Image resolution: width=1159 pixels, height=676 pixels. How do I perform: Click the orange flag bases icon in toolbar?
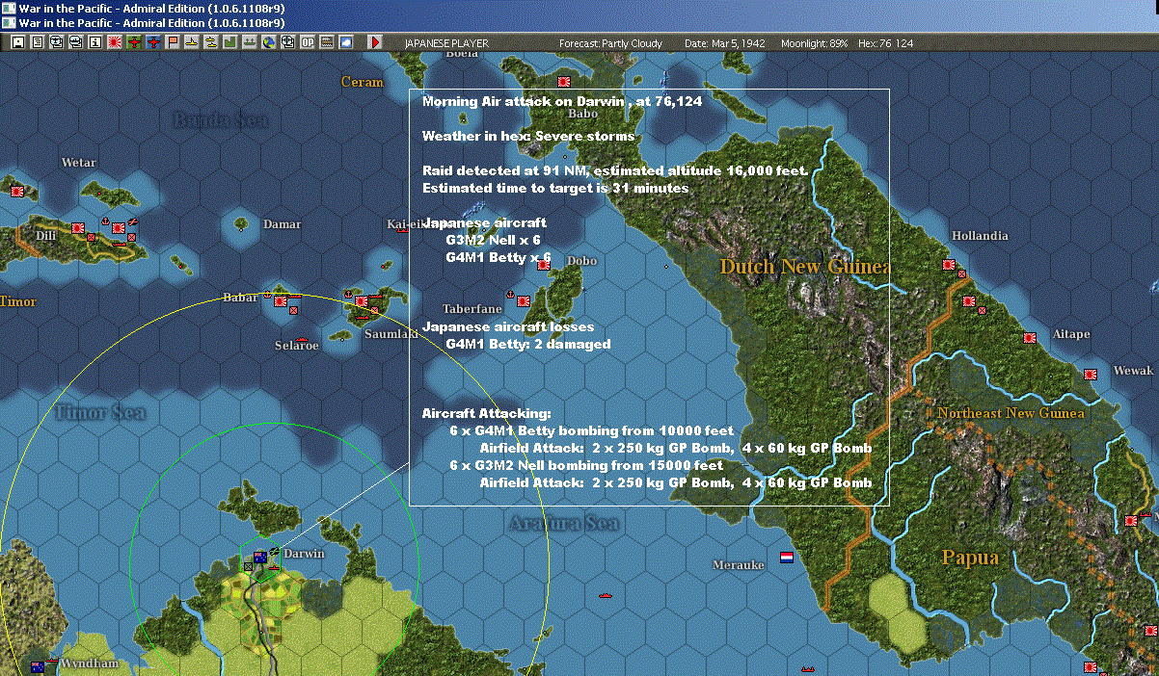[x=173, y=42]
